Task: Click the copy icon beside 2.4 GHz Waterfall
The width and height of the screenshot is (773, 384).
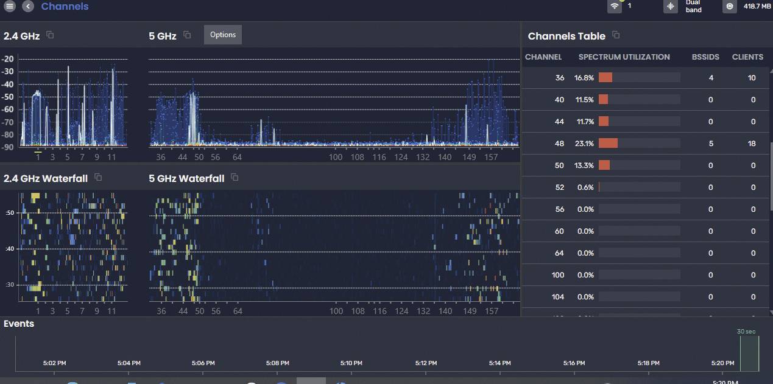Action: [x=97, y=178]
